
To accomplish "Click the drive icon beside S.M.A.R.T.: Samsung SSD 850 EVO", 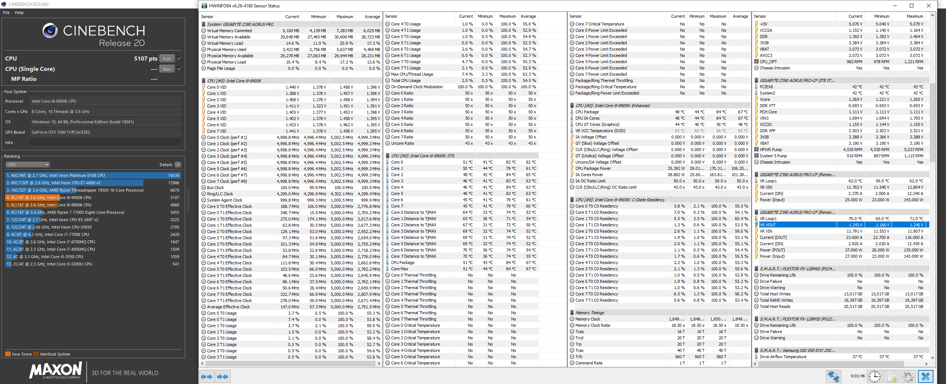I will (x=756, y=350).
